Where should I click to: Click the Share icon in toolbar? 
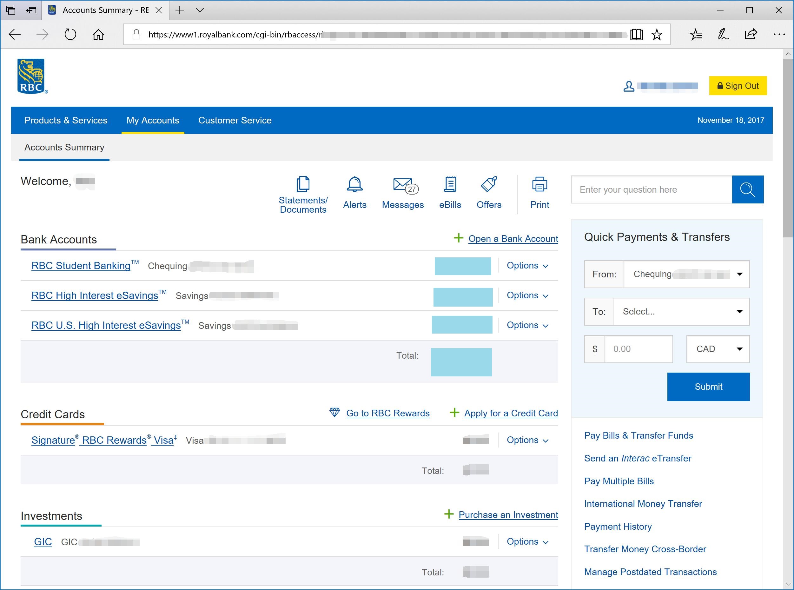pyautogui.click(x=751, y=35)
